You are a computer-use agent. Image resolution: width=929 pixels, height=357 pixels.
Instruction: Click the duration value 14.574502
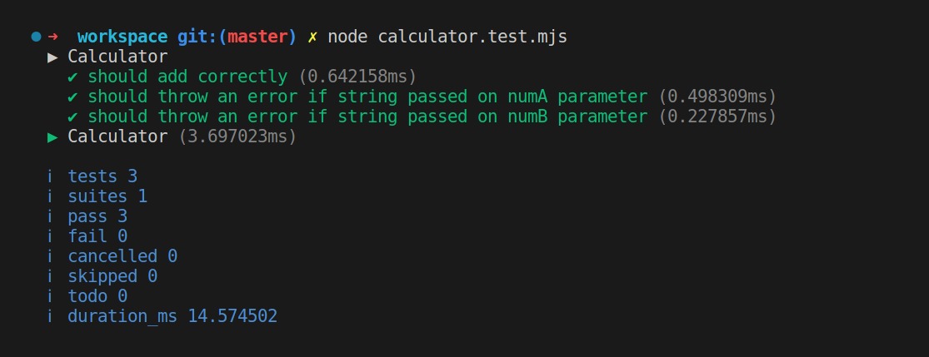(232, 316)
